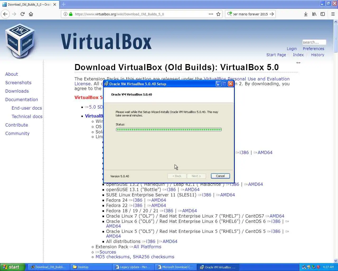Viewport: 338px width, 271px height.
Task: Open page actions three-dots menu
Action: (211, 14)
